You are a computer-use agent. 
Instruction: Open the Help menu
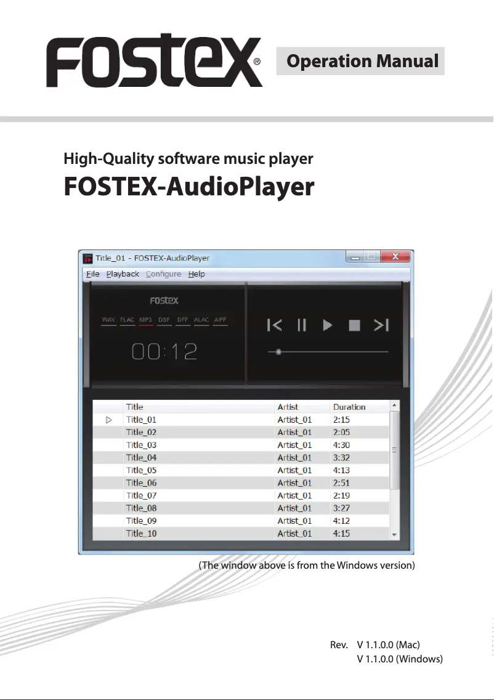coord(196,274)
